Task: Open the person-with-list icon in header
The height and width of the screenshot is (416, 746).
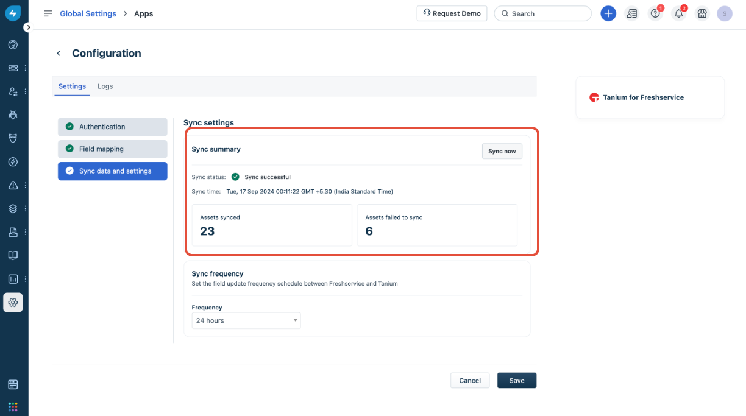Action: [632, 13]
